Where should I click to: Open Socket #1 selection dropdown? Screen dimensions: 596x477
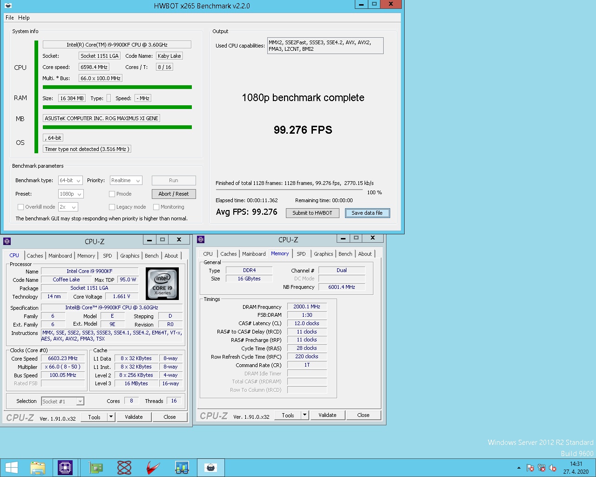(x=62, y=401)
